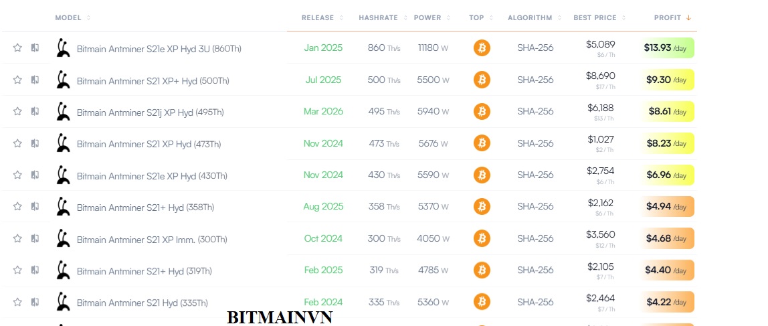Screen dimensions: 768x326
Task: Click the $1,027 best price for S21 XP Hyd
Action: (x=601, y=140)
